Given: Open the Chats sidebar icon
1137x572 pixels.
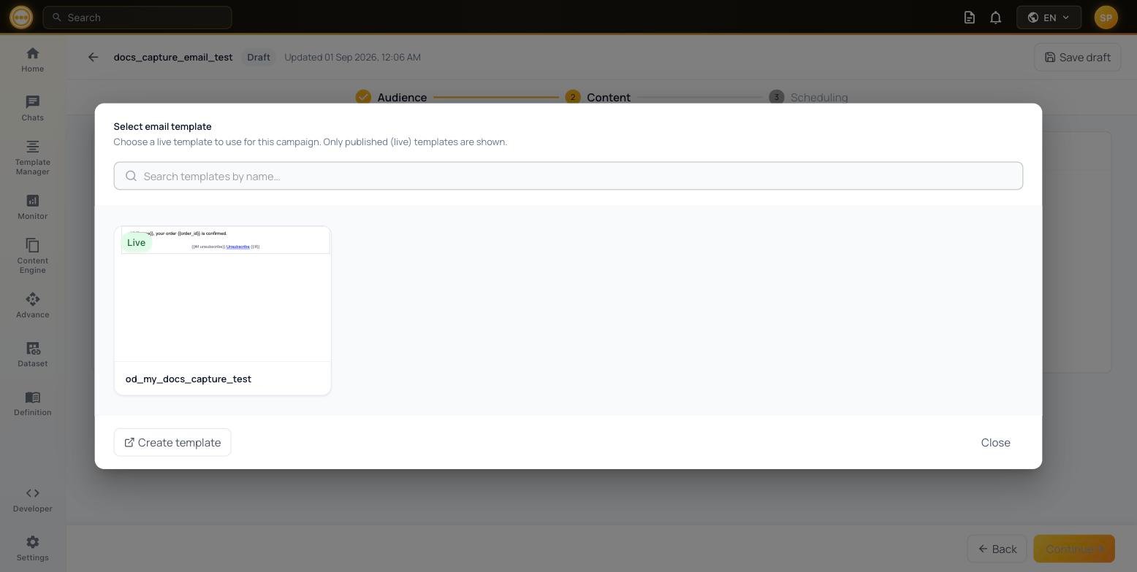Looking at the screenshot, I should tap(32, 109).
